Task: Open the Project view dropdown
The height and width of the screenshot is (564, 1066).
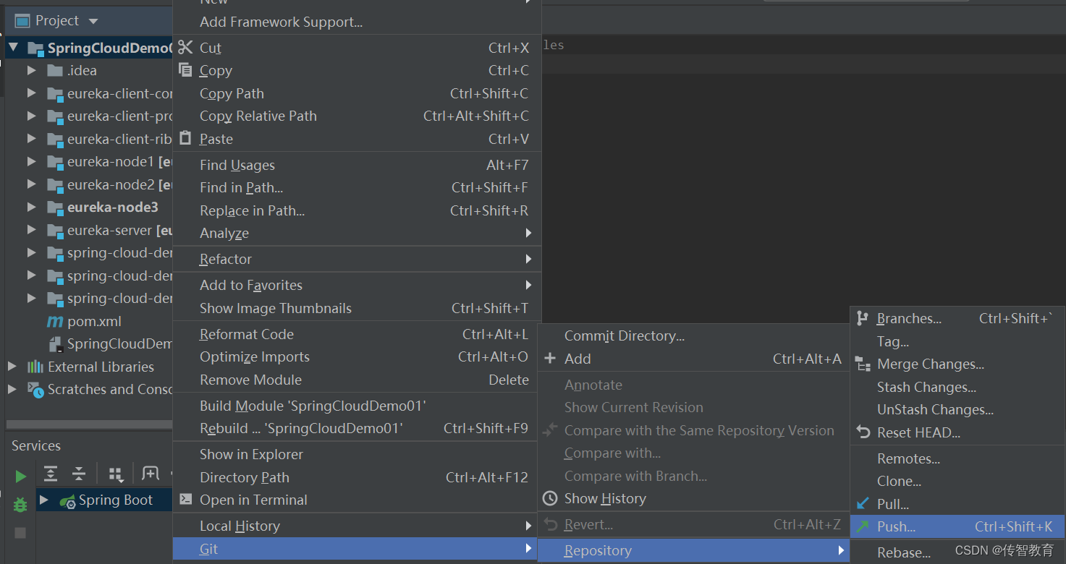Action: [x=93, y=21]
